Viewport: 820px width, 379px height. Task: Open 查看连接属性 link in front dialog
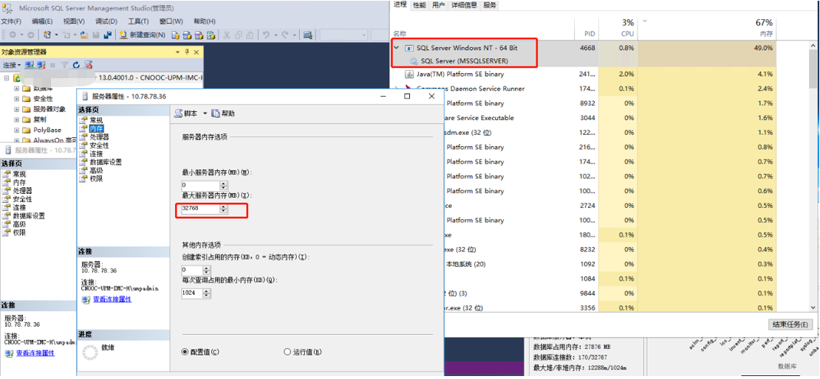click(x=112, y=299)
